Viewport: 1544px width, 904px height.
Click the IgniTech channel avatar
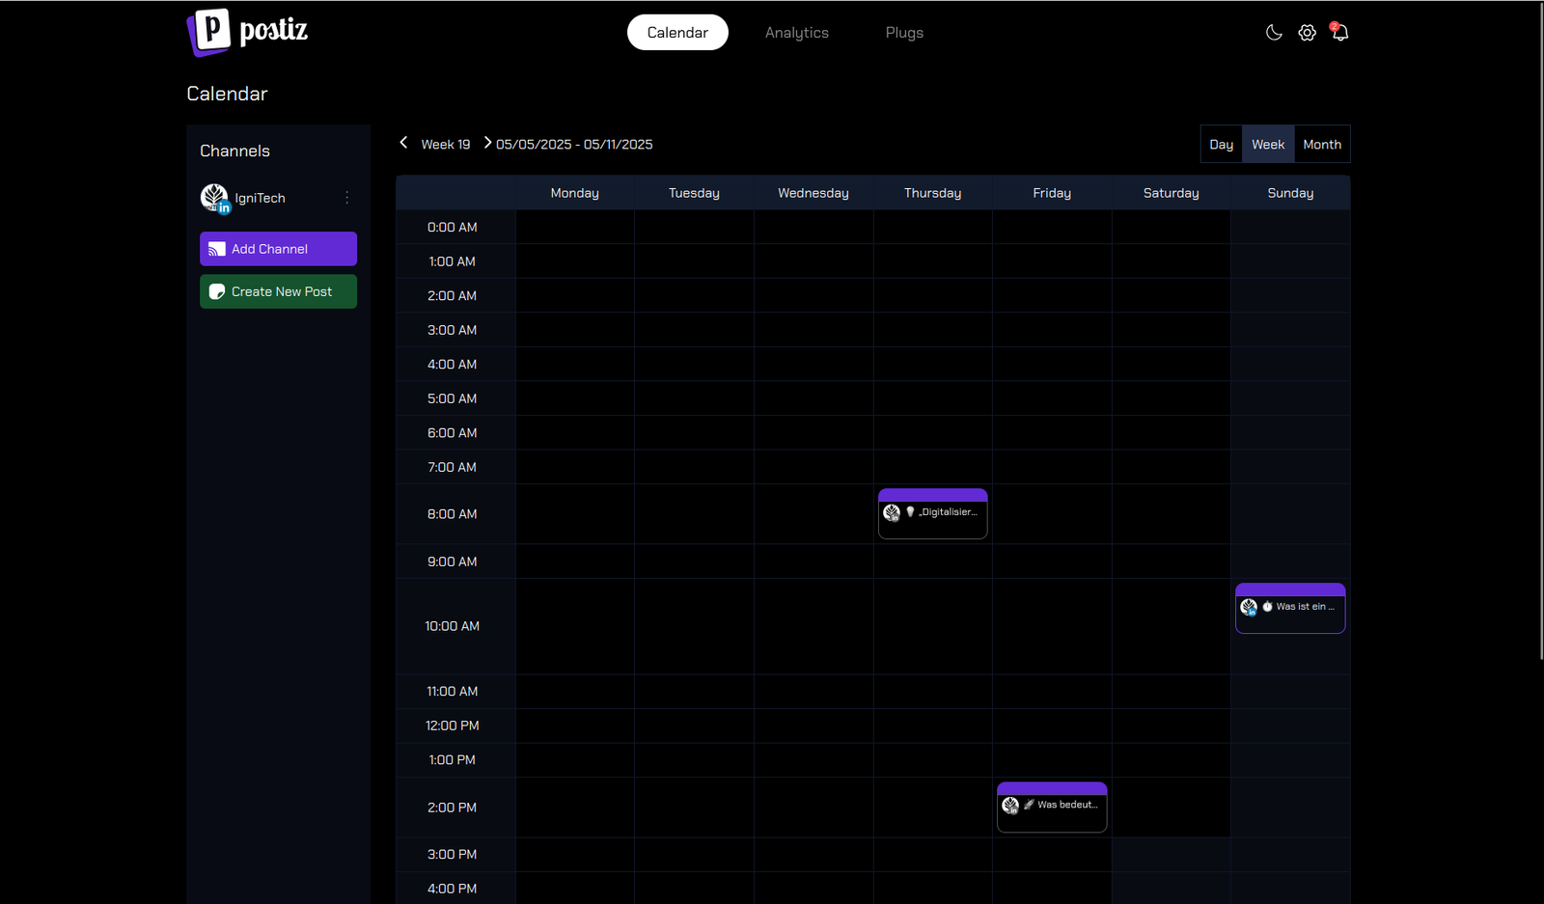click(214, 198)
